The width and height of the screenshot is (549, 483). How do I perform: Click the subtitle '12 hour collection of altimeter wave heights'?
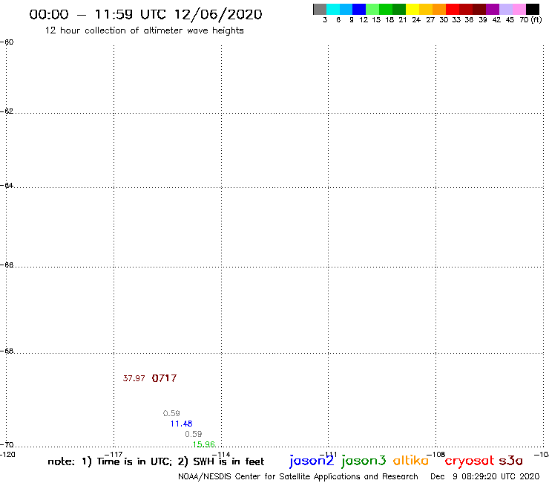pos(144,30)
